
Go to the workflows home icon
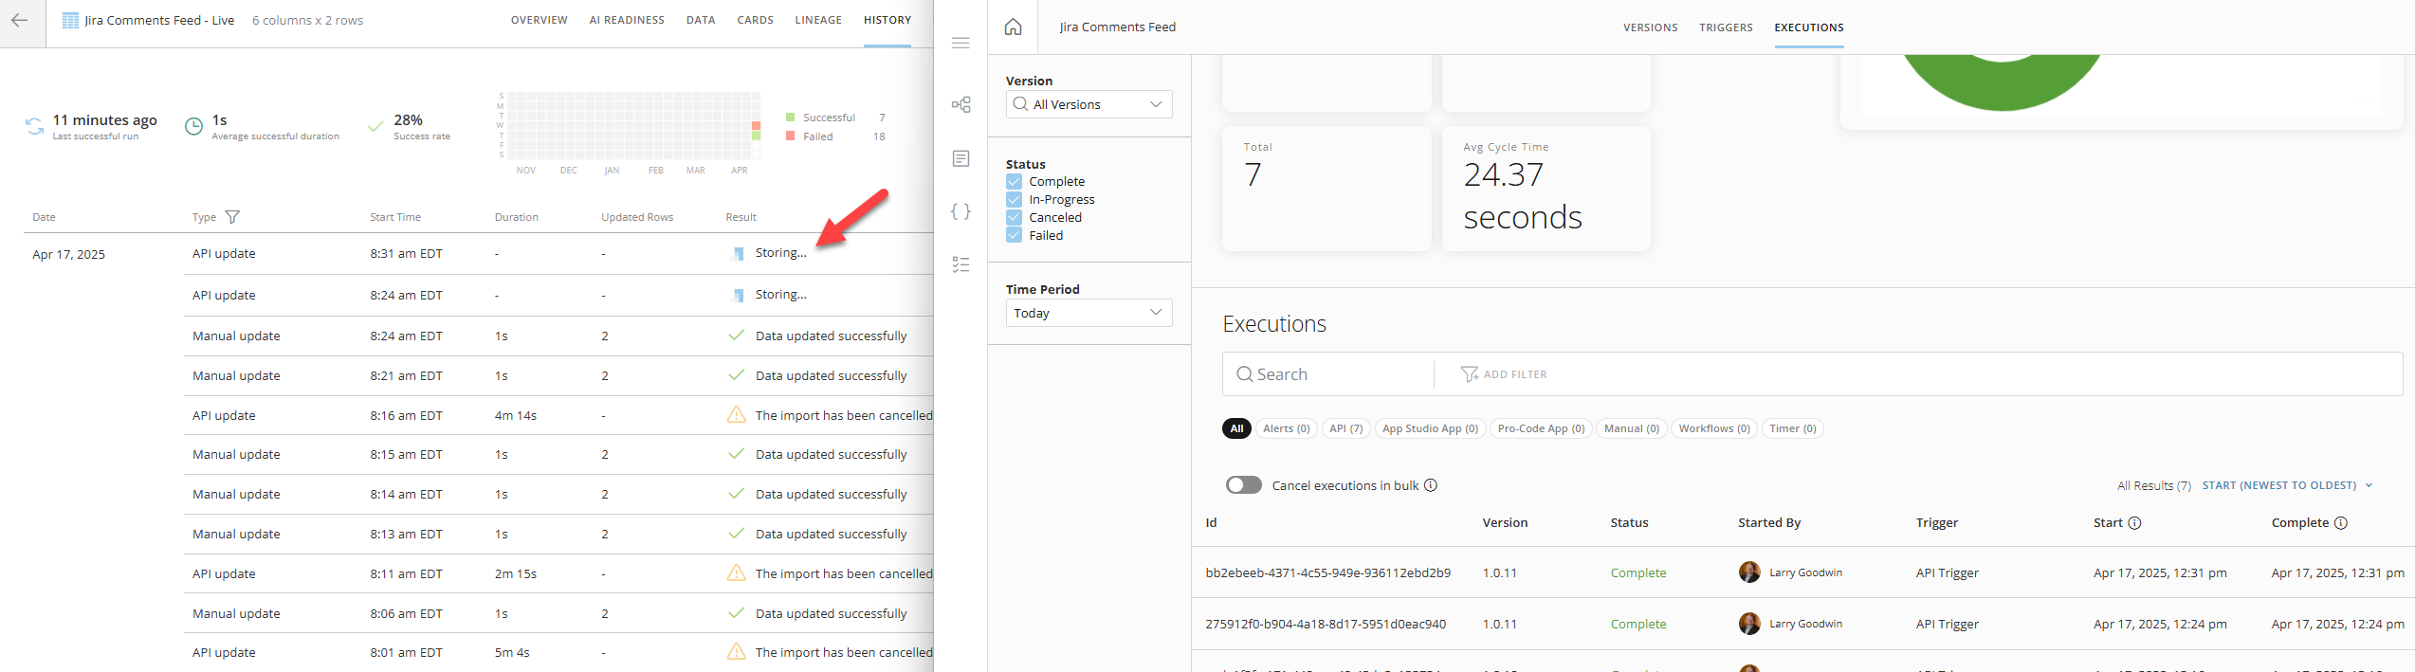[1014, 27]
